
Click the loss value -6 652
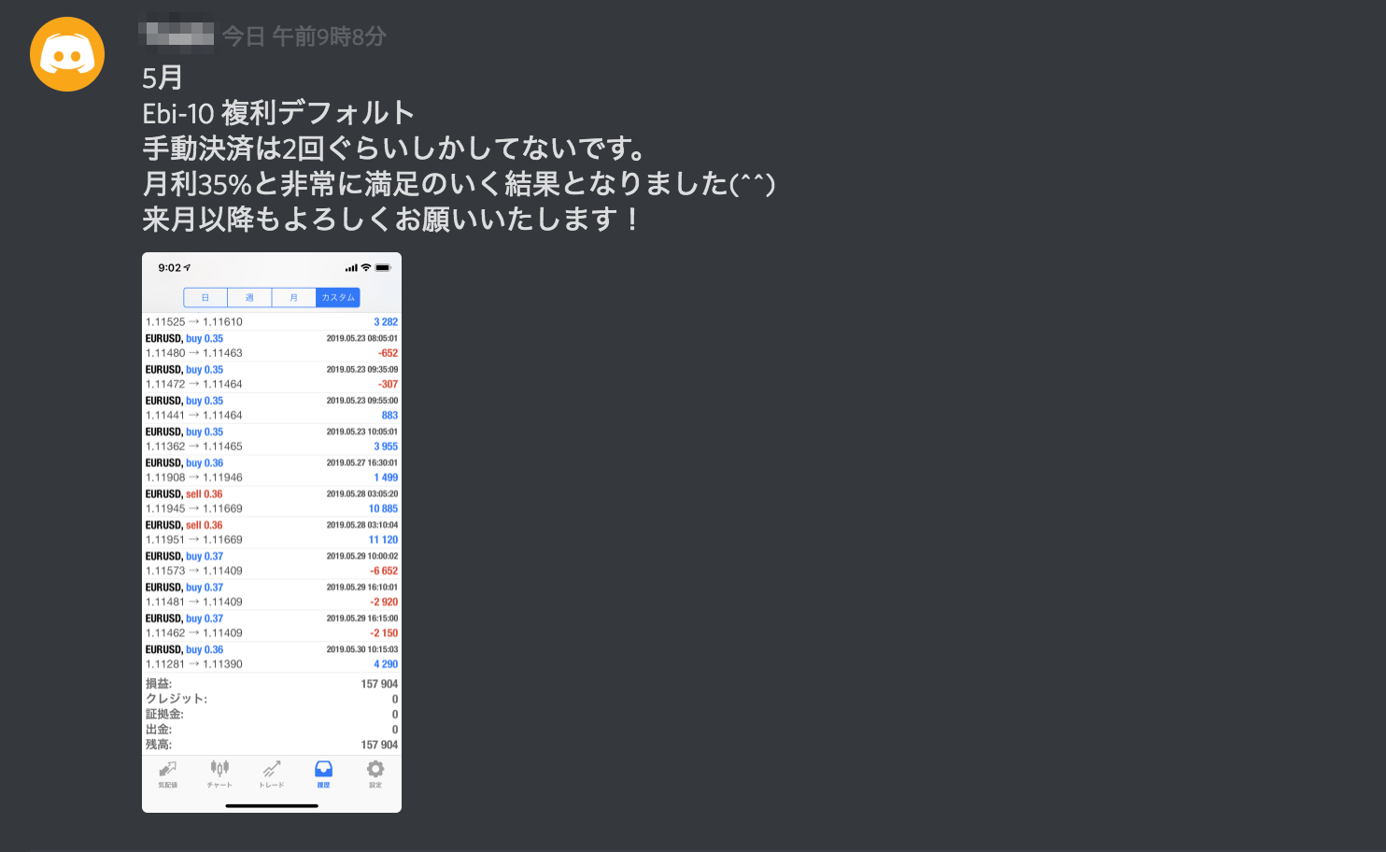(x=384, y=571)
